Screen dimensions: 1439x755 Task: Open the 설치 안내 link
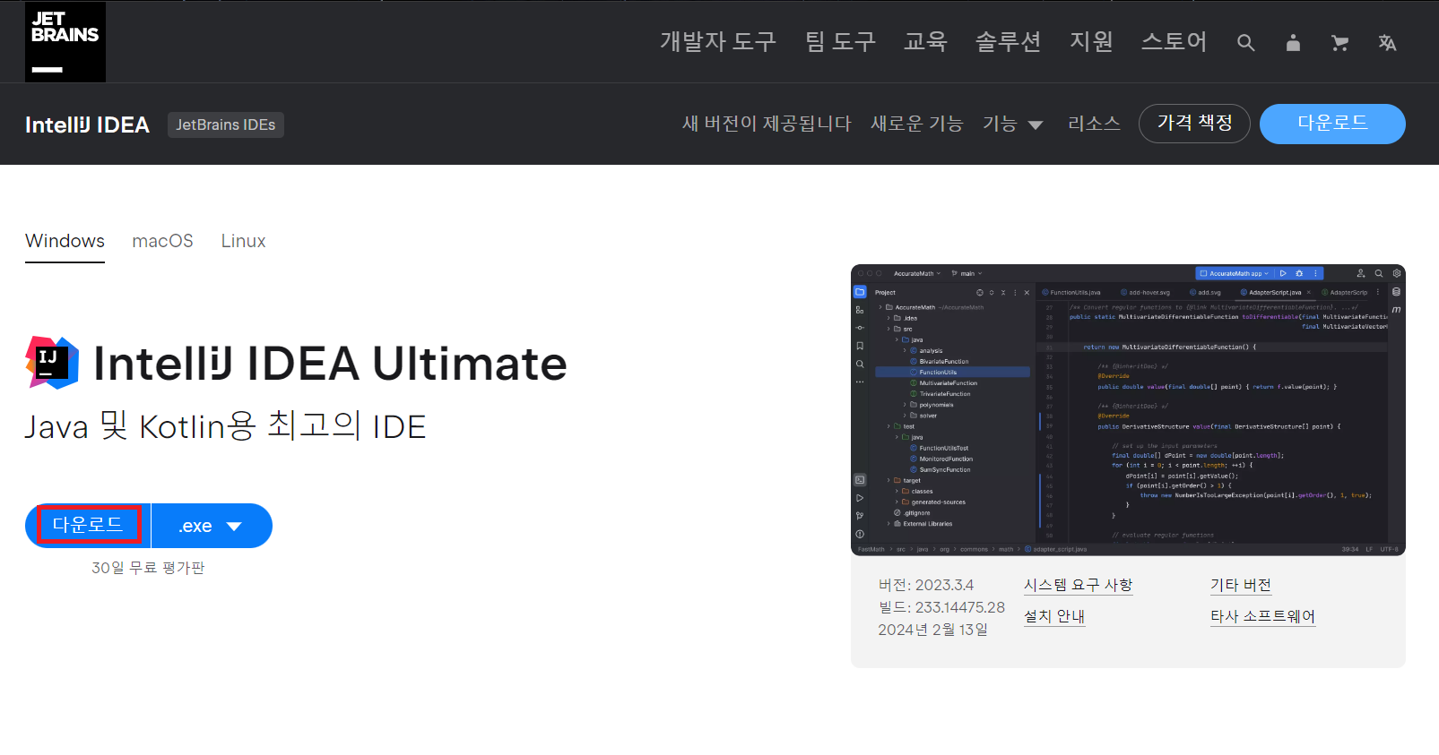click(x=1054, y=616)
